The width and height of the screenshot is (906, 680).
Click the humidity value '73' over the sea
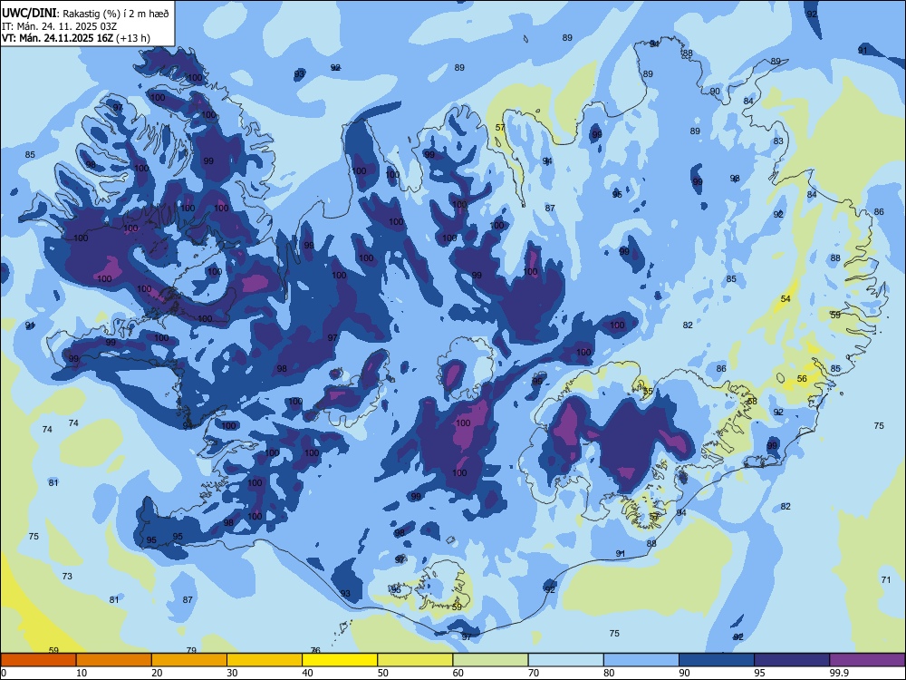click(x=67, y=576)
